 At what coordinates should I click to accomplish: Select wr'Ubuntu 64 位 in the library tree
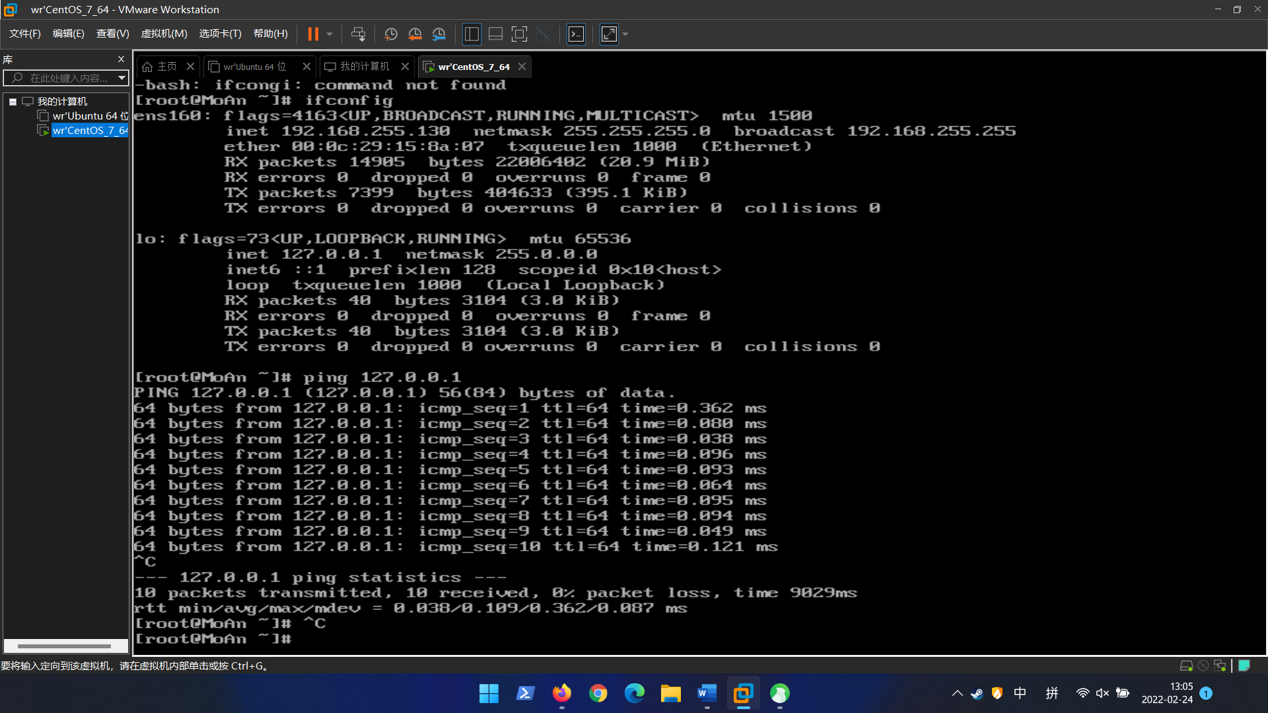point(90,116)
